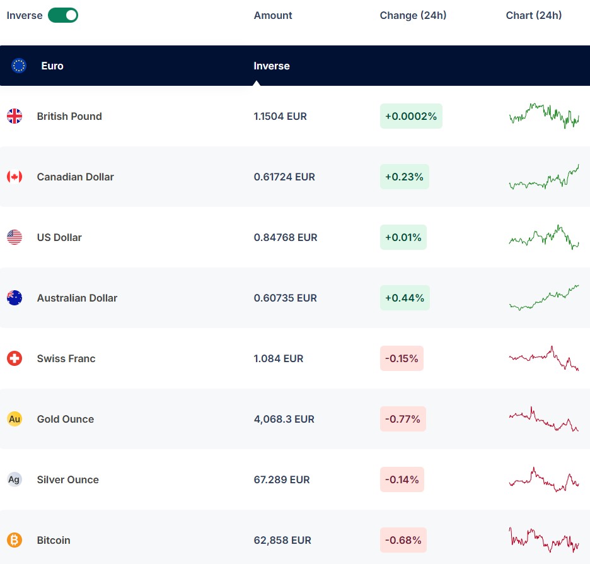Click the Gold Ounce Au icon
Image resolution: width=590 pixels, height=564 pixels.
[x=14, y=419]
